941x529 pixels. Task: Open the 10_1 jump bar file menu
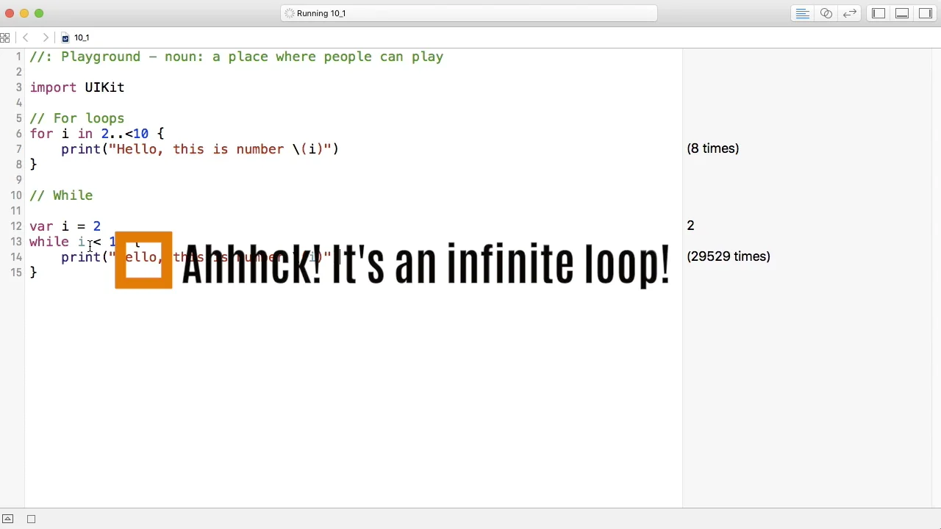coord(76,37)
